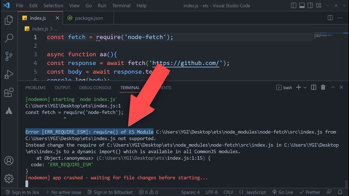Viewport: 349px width, 196px height.
Task: Change encoding via UTF-8
Action: [x=212, y=192]
